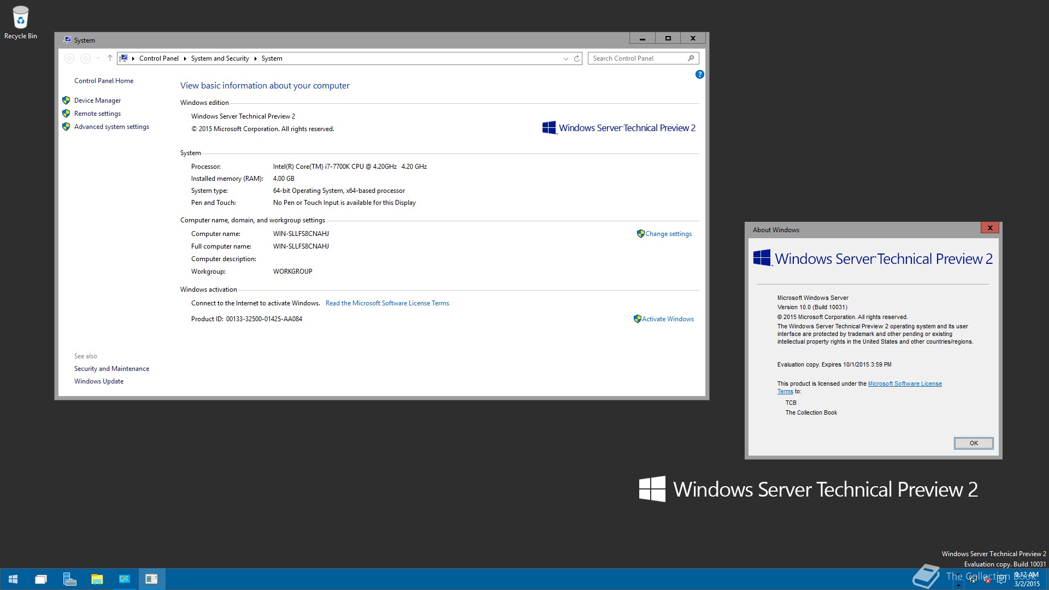Open Remote settings link
This screenshot has height=590, width=1049.
coord(98,114)
